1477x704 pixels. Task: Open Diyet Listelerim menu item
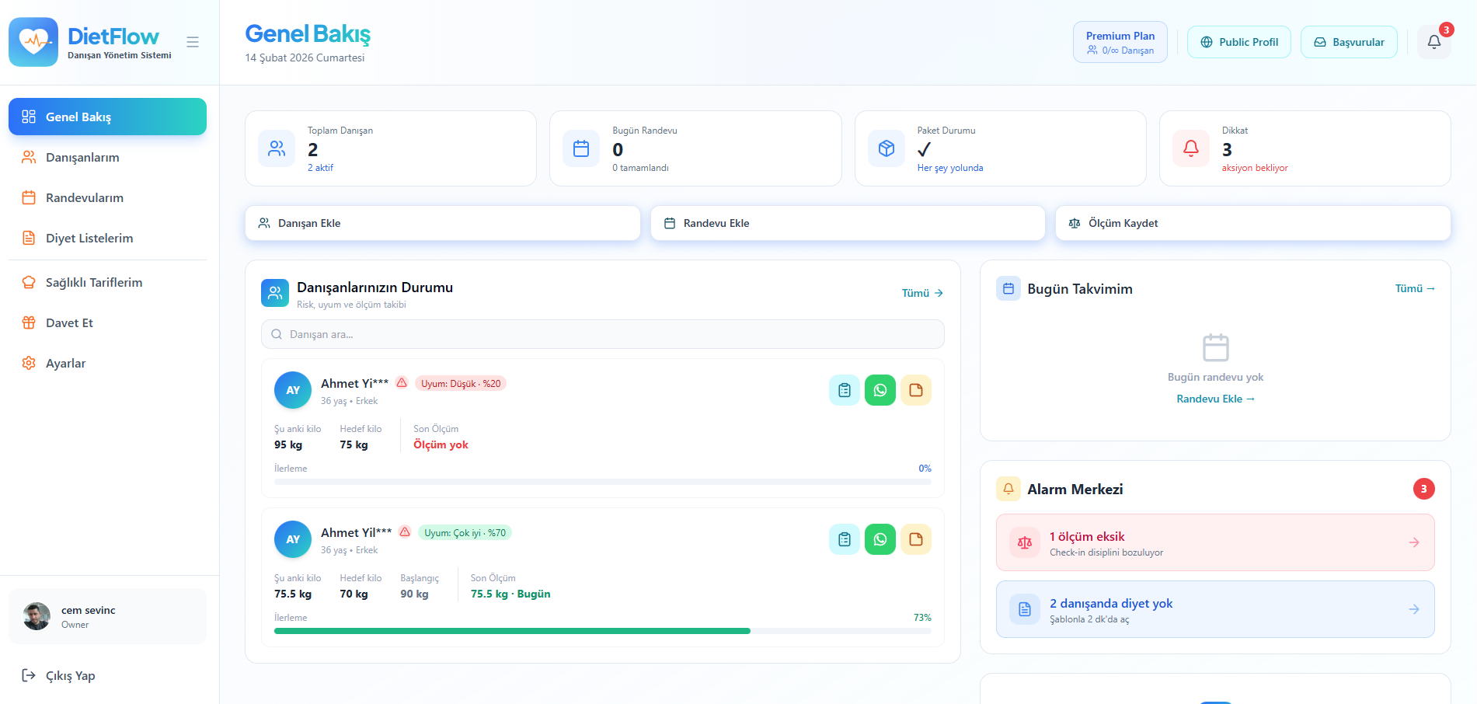pos(89,238)
